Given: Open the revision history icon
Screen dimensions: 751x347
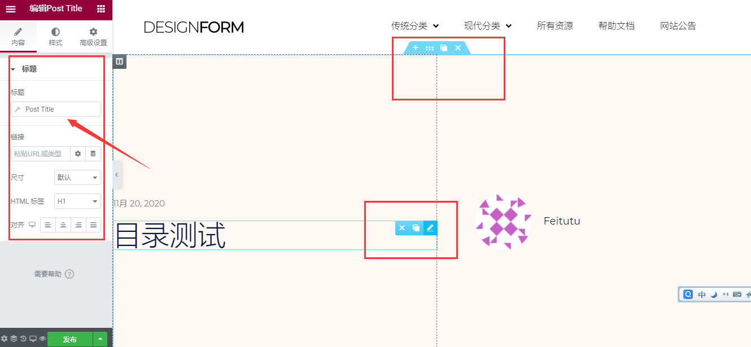Looking at the screenshot, I should [23, 339].
